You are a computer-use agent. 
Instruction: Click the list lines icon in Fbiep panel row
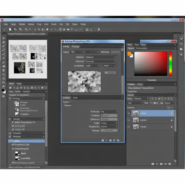(x=32, y=88)
